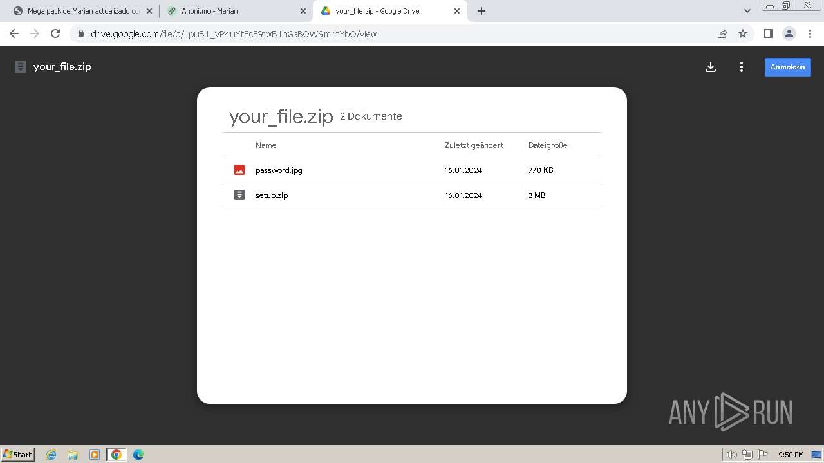This screenshot has height=463, width=824.
Task: Launch Internet Explorer from the taskbar
Action: [x=51, y=455]
